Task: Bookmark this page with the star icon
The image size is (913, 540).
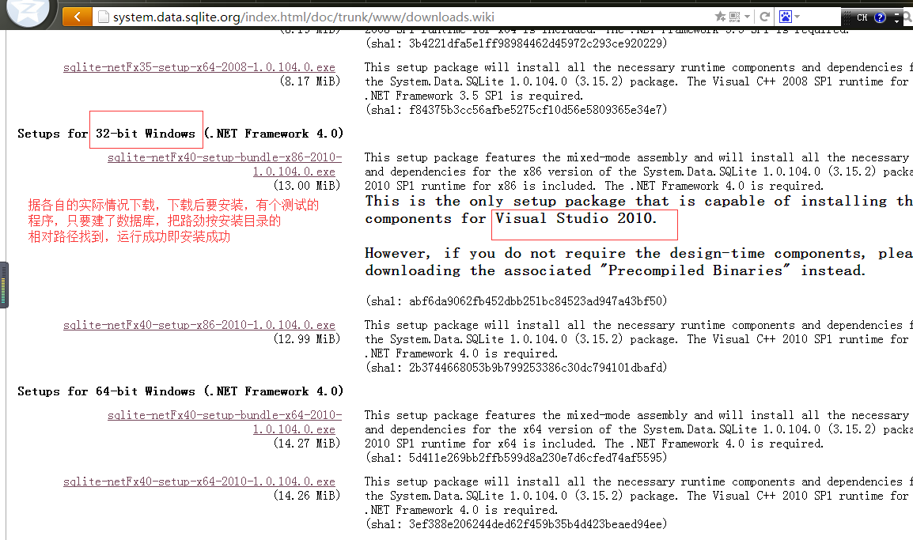Action: (720, 17)
